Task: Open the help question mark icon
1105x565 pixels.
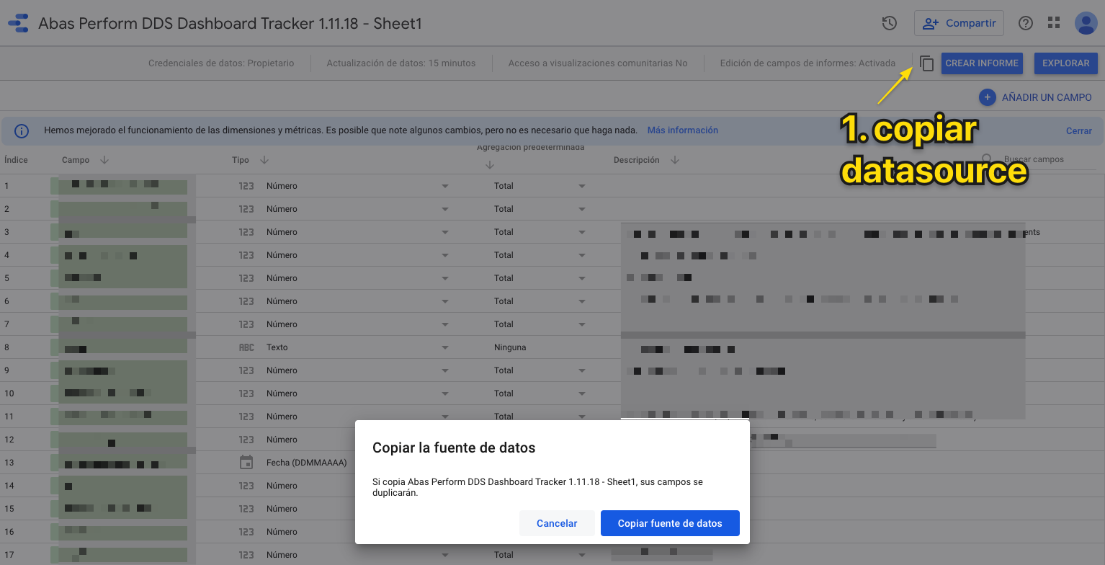Action: pyautogui.click(x=1026, y=23)
